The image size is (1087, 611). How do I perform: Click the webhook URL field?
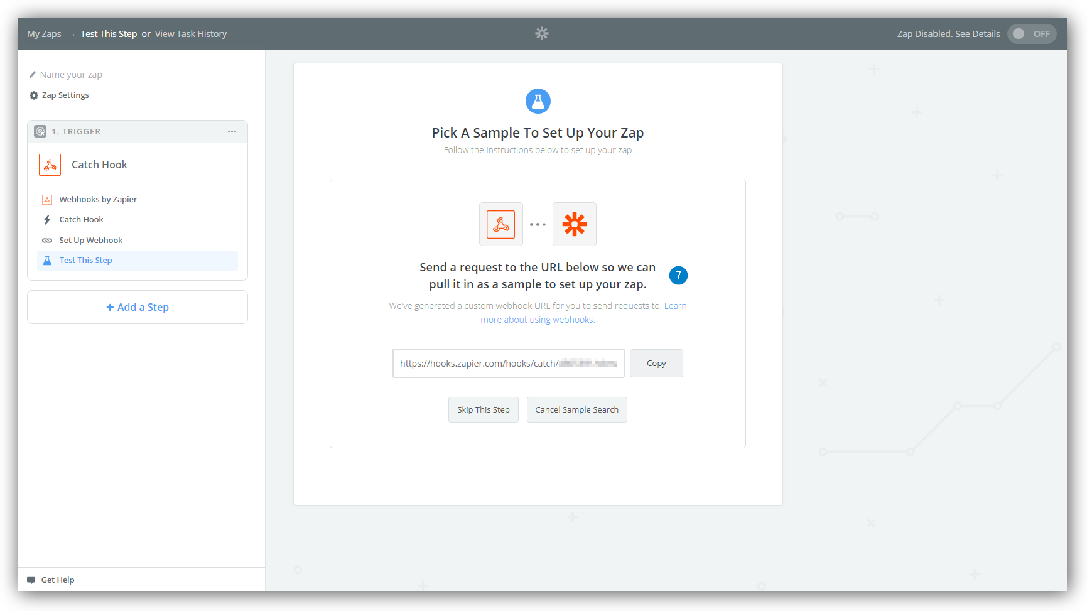pos(509,364)
